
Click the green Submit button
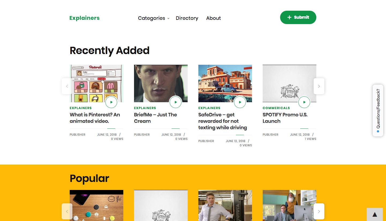coord(298,17)
